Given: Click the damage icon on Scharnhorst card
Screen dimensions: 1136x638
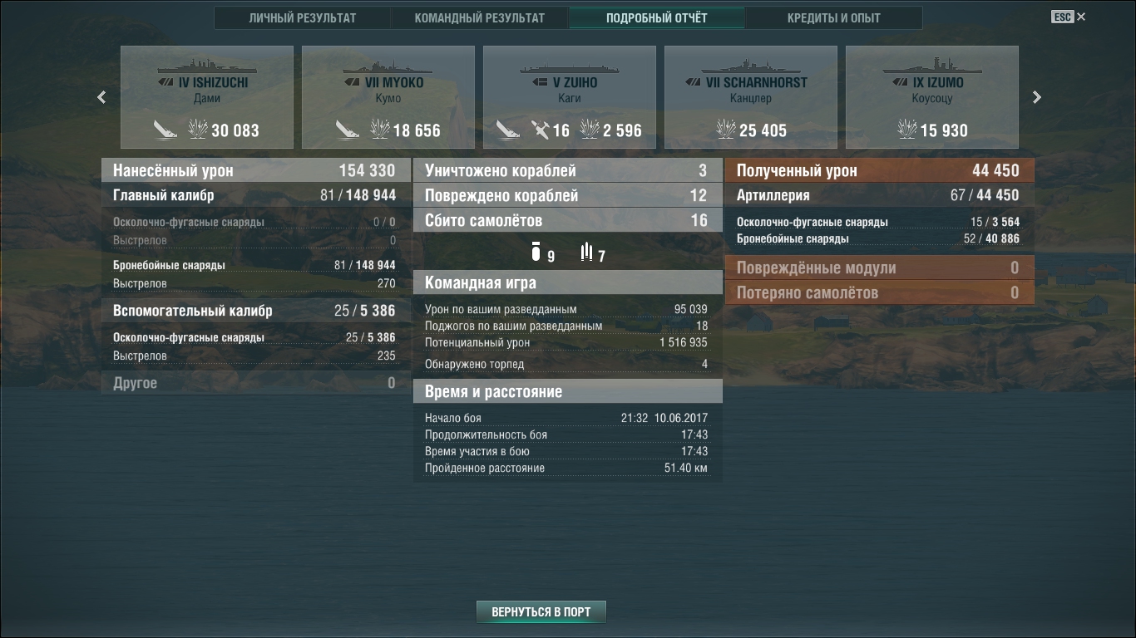Looking at the screenshot, I should pos(726,130).
